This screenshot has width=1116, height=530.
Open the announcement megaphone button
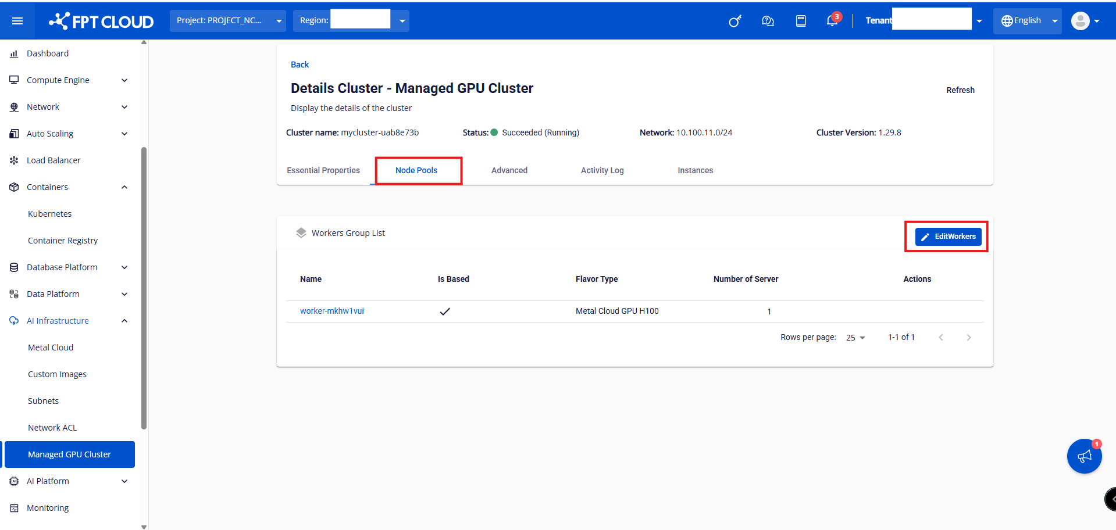pos(1084,456)
